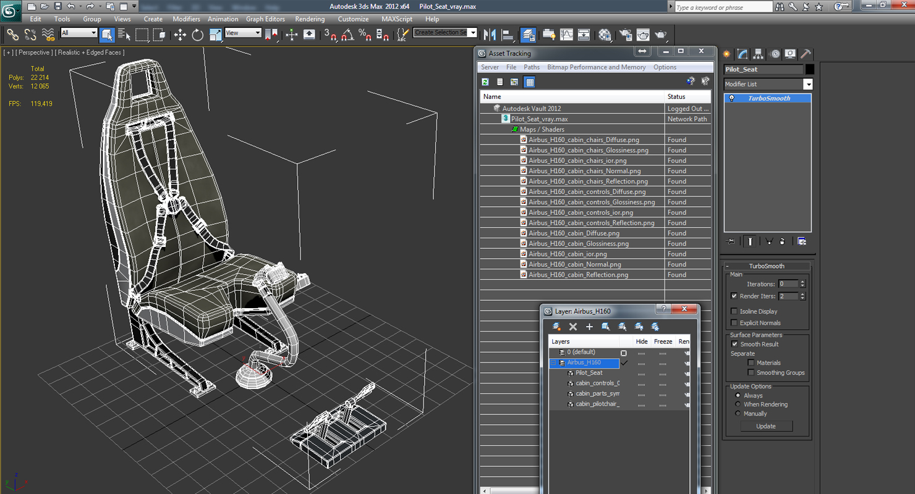Toggle the TurboSmooth modifier lightbulb
The height and width of the screenshot is (494, 915).
point(732,98)
